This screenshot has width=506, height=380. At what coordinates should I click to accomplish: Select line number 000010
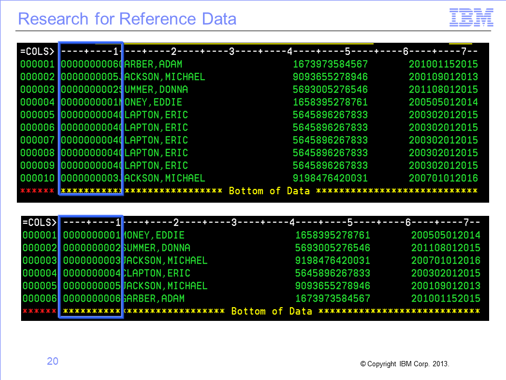coord(37,178)
